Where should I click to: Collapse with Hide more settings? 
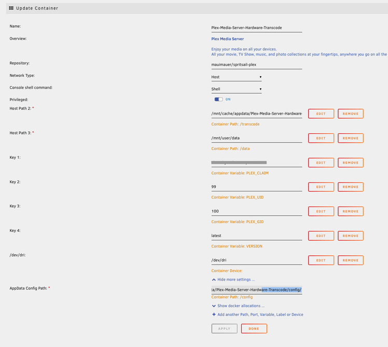pyautogui.click(x=233, y=279)
